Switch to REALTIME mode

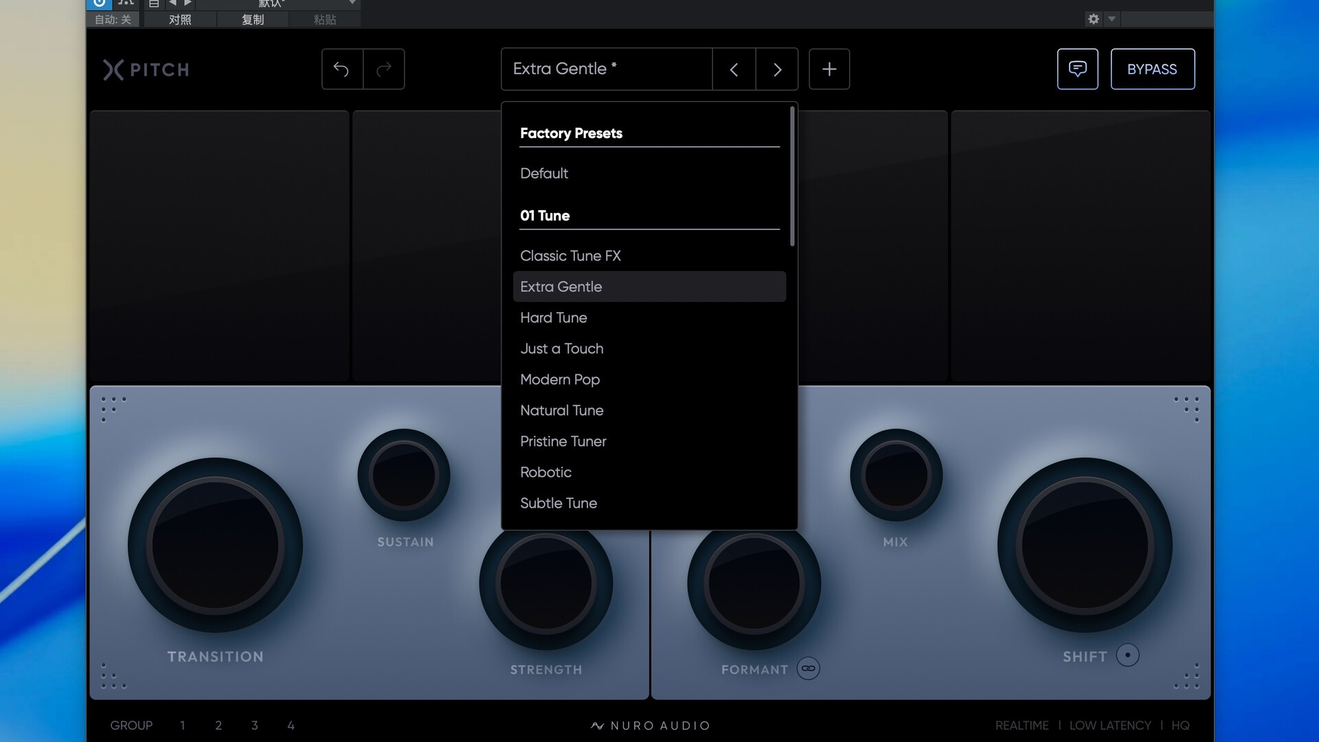click(x=1022, y=726)
